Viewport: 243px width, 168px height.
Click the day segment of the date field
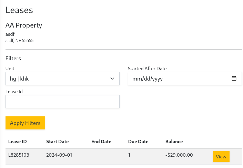(146, 79)
